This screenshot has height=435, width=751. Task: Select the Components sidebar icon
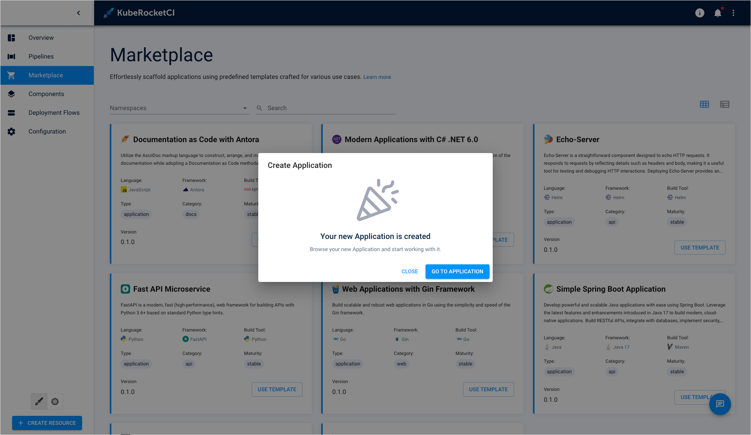(x=11, y=94)
